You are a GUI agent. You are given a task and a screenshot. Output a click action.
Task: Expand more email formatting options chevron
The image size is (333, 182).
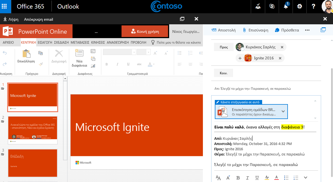coord(306,178)
